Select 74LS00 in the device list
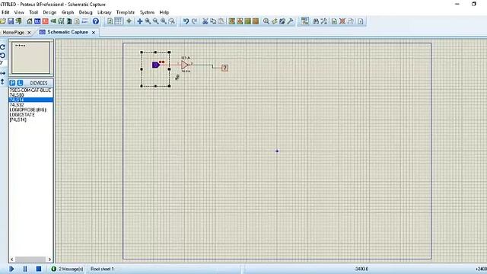The height and width of the screenshot is (274, 487). pos(30,95)
